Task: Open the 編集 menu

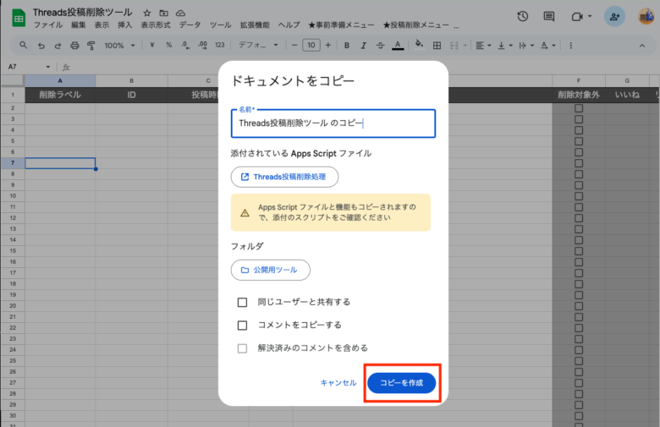Action: (x=79, y=25)
